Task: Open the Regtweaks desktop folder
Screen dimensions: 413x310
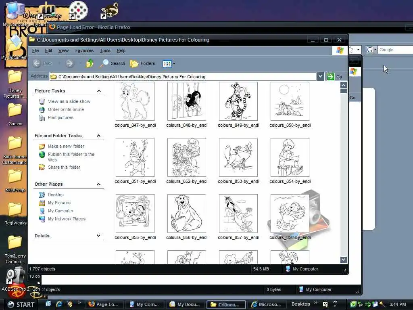Action: [x=15, y=214]
